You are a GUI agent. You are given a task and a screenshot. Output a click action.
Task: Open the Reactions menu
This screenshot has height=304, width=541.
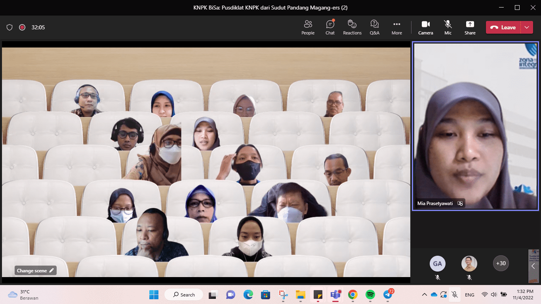coord(352,27)
